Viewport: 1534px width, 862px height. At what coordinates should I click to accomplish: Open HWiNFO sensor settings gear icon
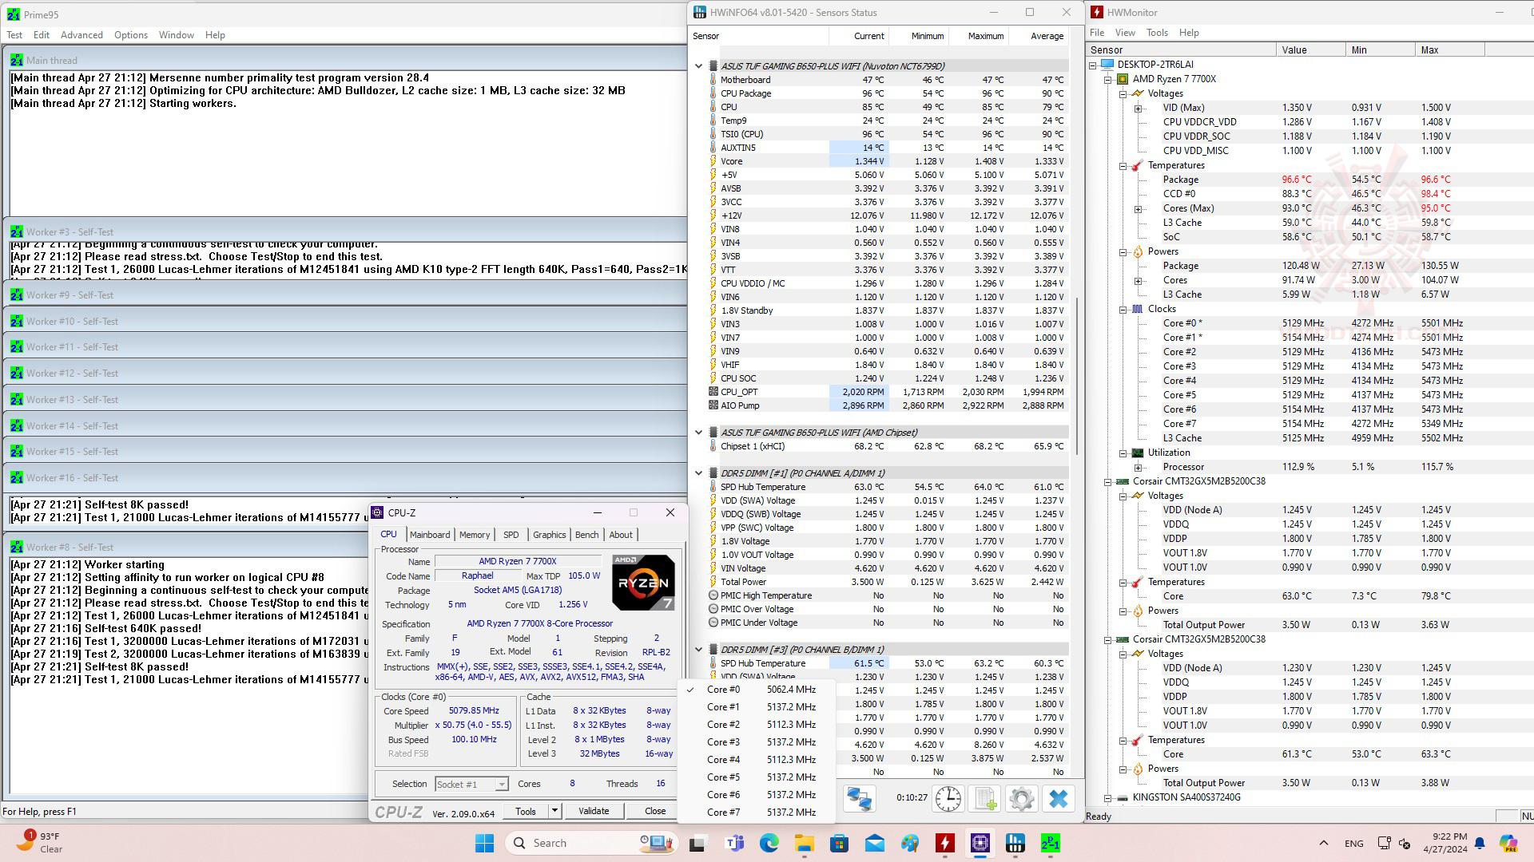1021,799
